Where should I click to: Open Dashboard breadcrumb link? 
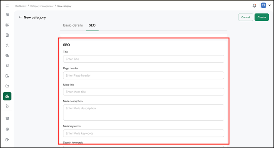[20, 6]
